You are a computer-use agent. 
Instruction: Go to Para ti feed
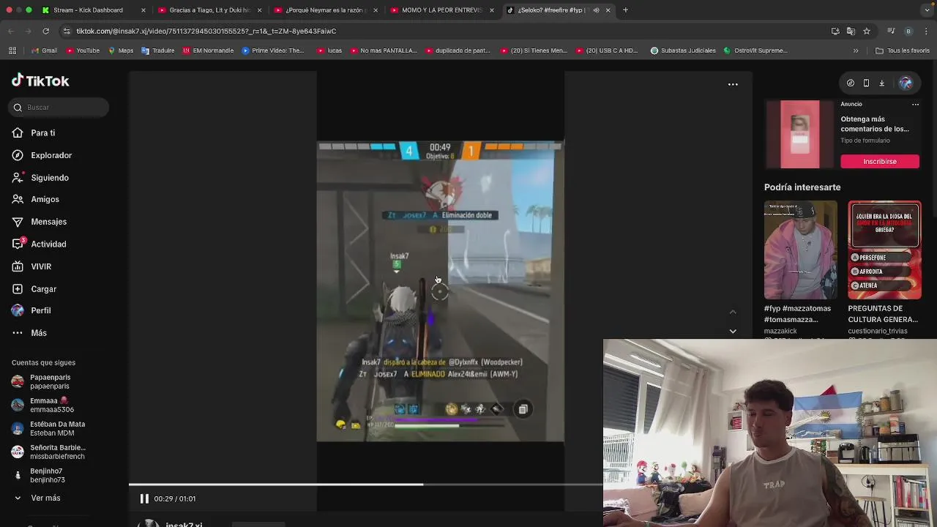[x=42, y=133]
